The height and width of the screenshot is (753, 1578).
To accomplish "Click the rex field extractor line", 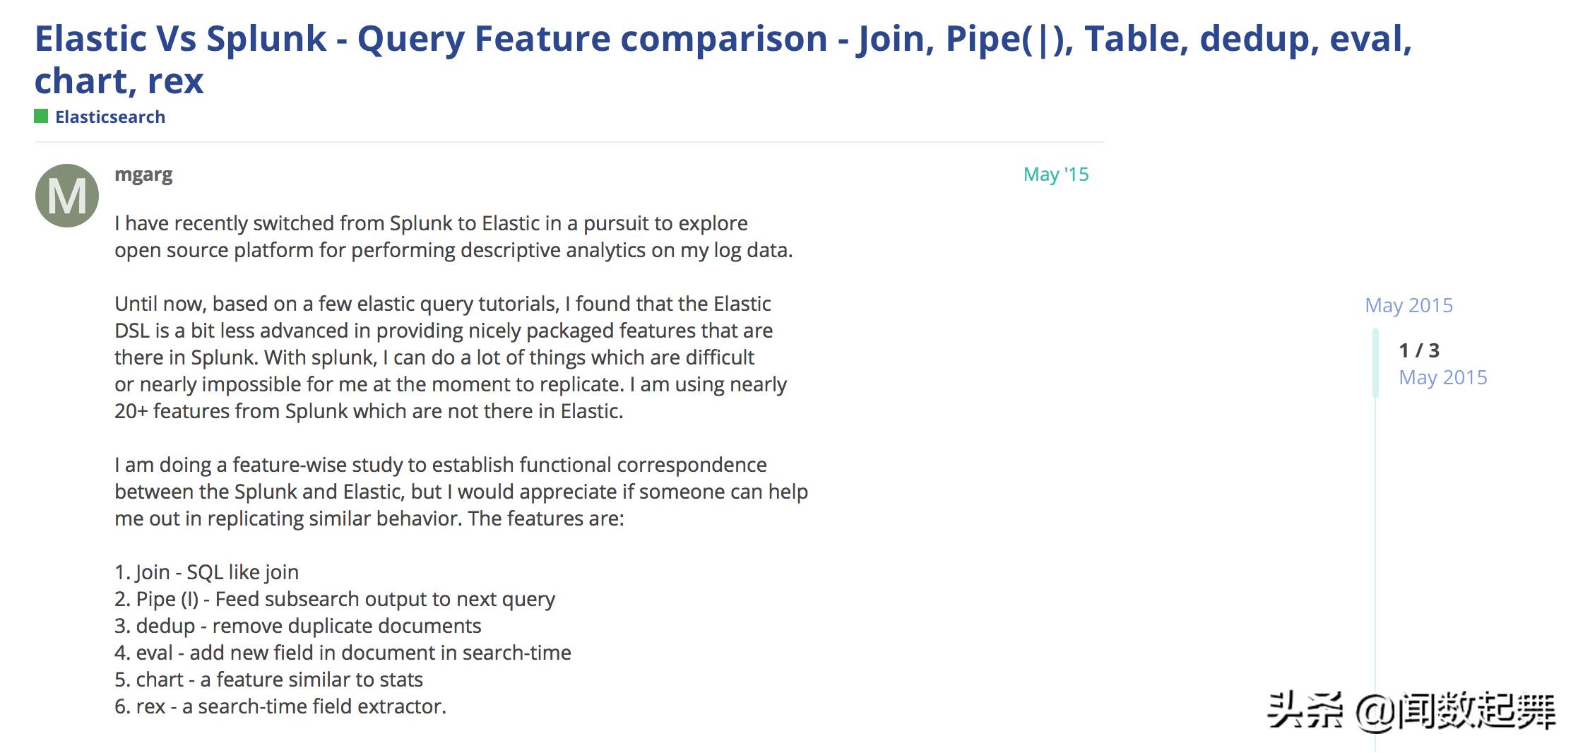I will pyautogui.click(x=280, y=706).
